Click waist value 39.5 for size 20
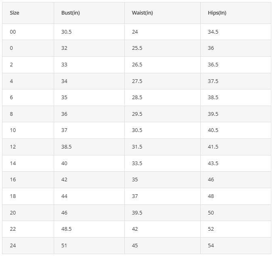 pyautogui.click(x=137, y=213)
